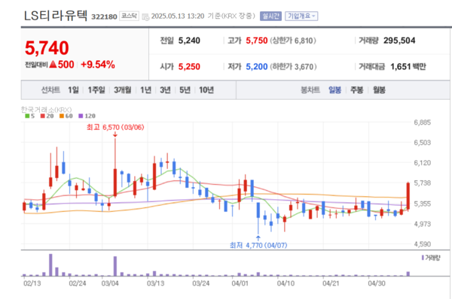The image size is (452, 299).
Task: Click the 02/24 date axis label
Action: point(78,283)
